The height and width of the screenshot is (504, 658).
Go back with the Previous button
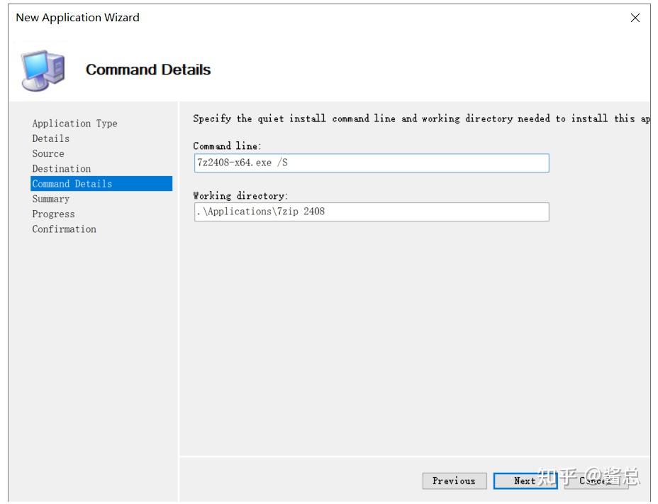[x=455, y=481]
